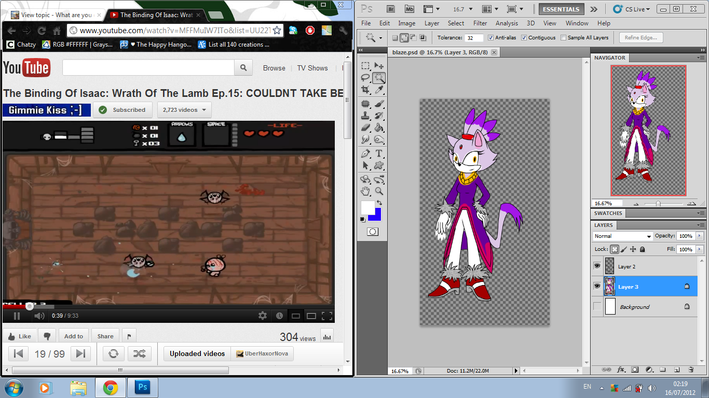Select the Eraser tool

click(365, 127)
